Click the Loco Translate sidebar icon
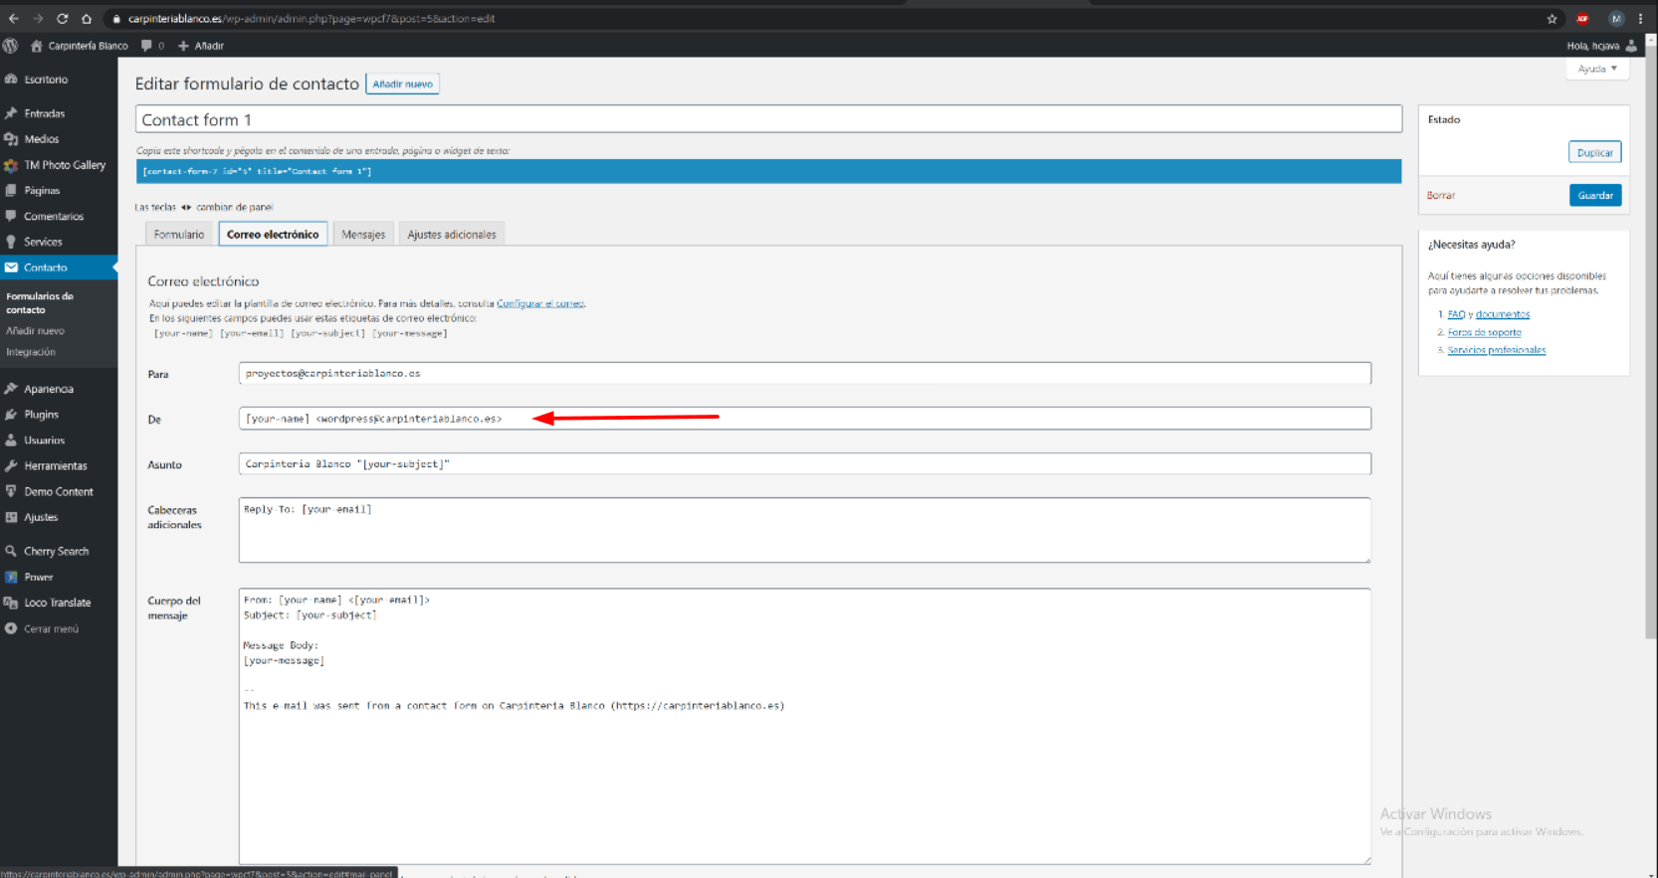 click(11, 603)
